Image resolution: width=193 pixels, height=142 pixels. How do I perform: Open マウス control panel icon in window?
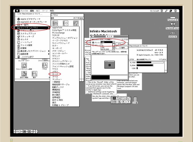pyautogui.click(x=45, y=66)
